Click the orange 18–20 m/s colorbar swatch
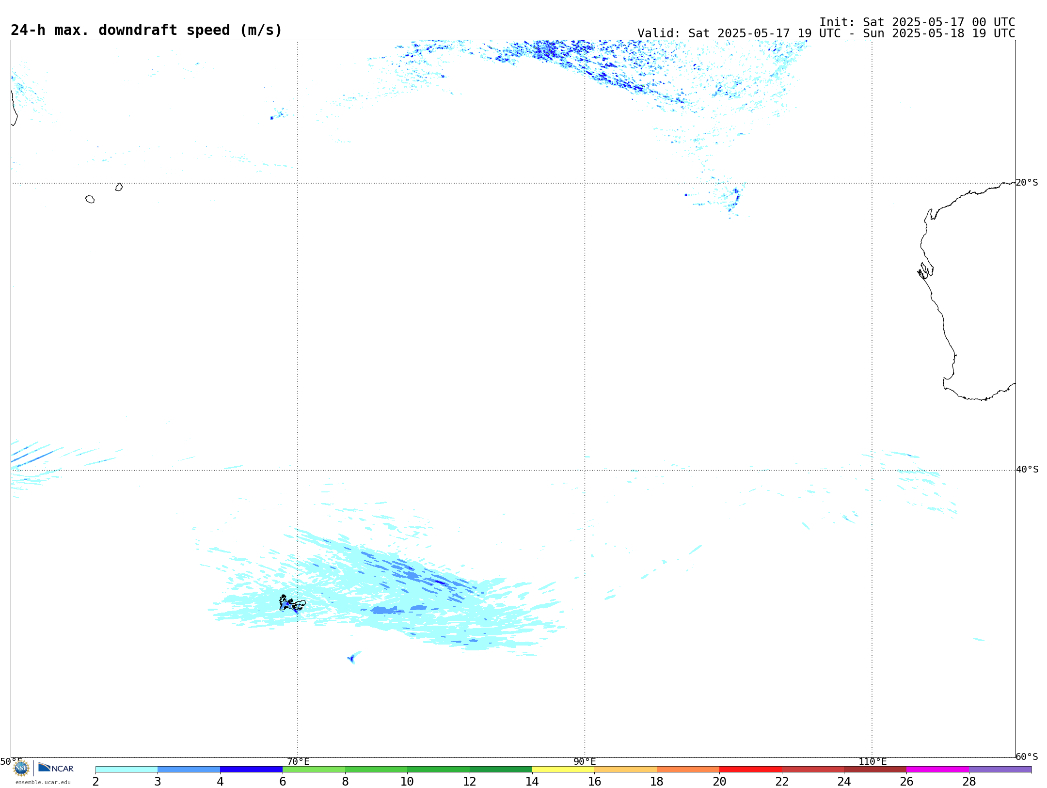This screenshot has width=1047, height=788. (x=688, y=770)
